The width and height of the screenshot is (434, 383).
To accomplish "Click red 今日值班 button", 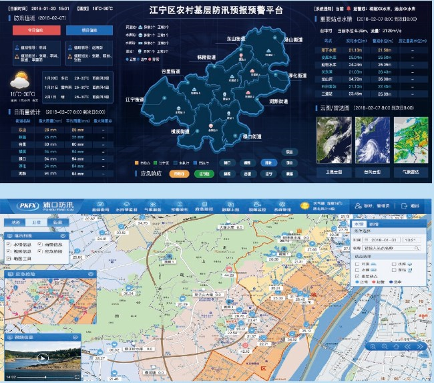I will pos(37,30).
